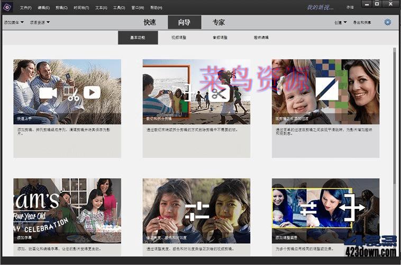The height and width of the screenshot is (265, 401).
Task: Open the 文件(F) menu
Action: pos(26,8)
